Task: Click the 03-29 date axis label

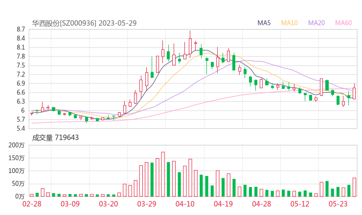Action: tap(147, 204)
